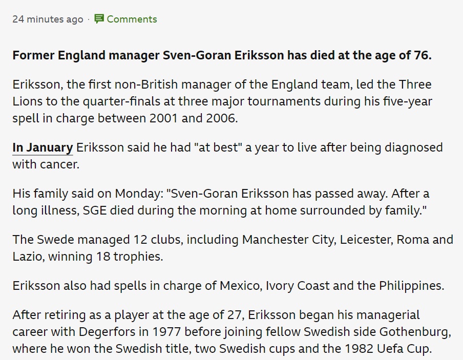
Task: Follow the "In January" hyperlink
Action: point(43,147)
